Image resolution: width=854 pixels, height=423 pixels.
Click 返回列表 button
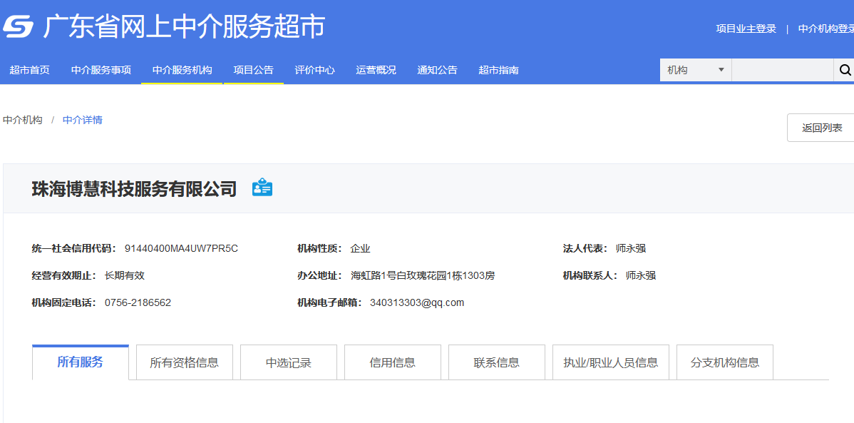coord(822,128)
